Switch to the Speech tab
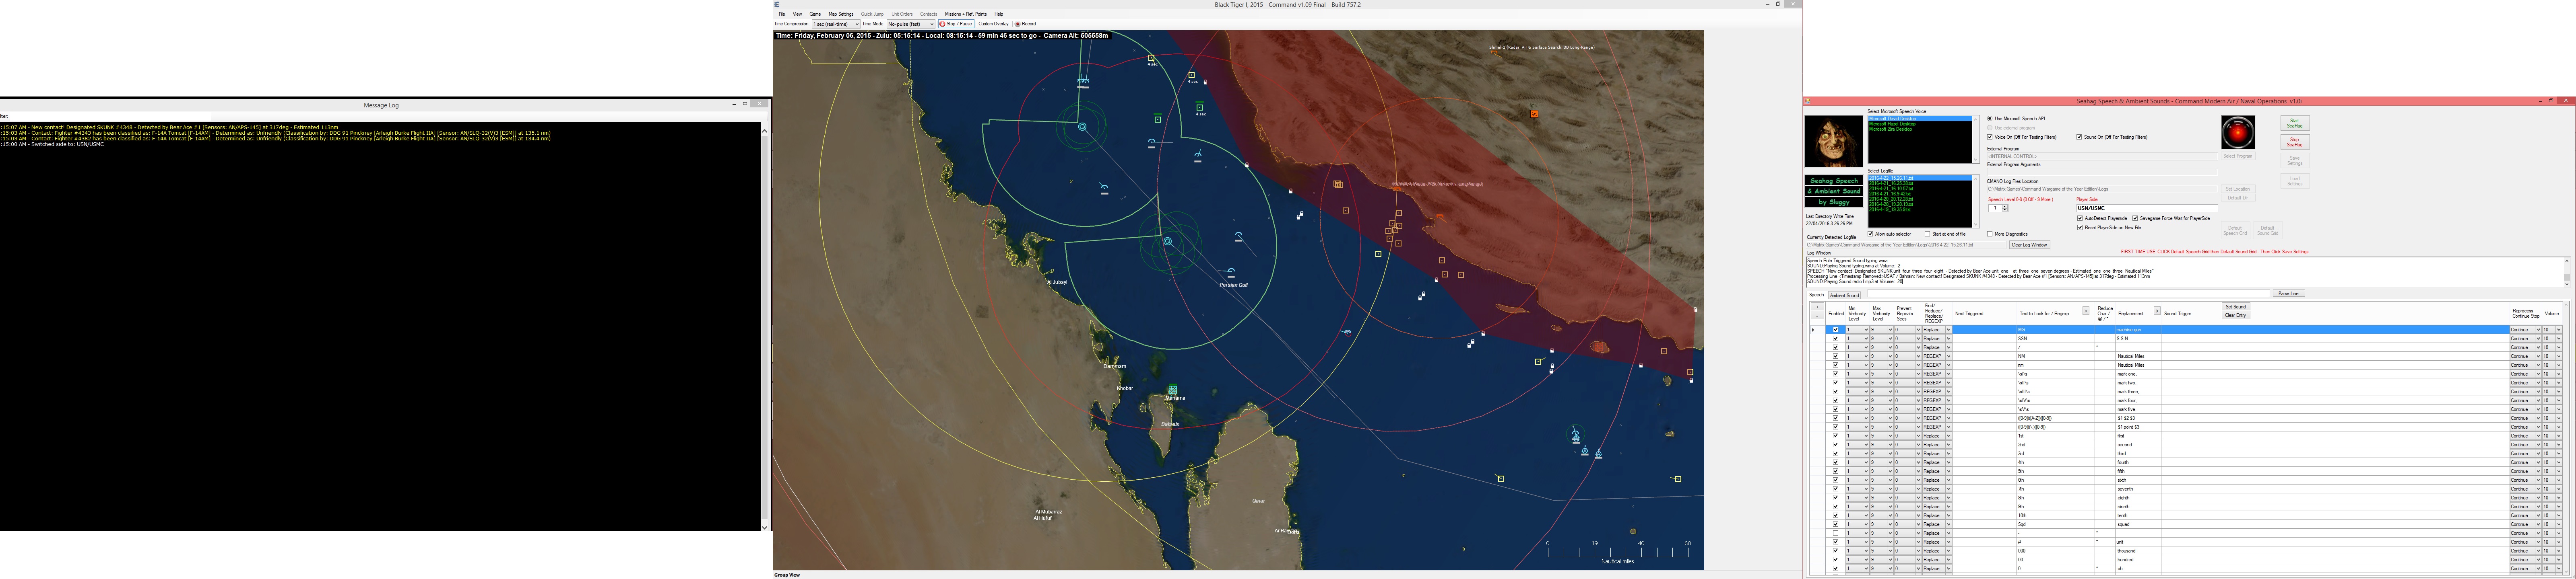The height and width of the screenshot is (579, 2576). tap(1817, 294)
